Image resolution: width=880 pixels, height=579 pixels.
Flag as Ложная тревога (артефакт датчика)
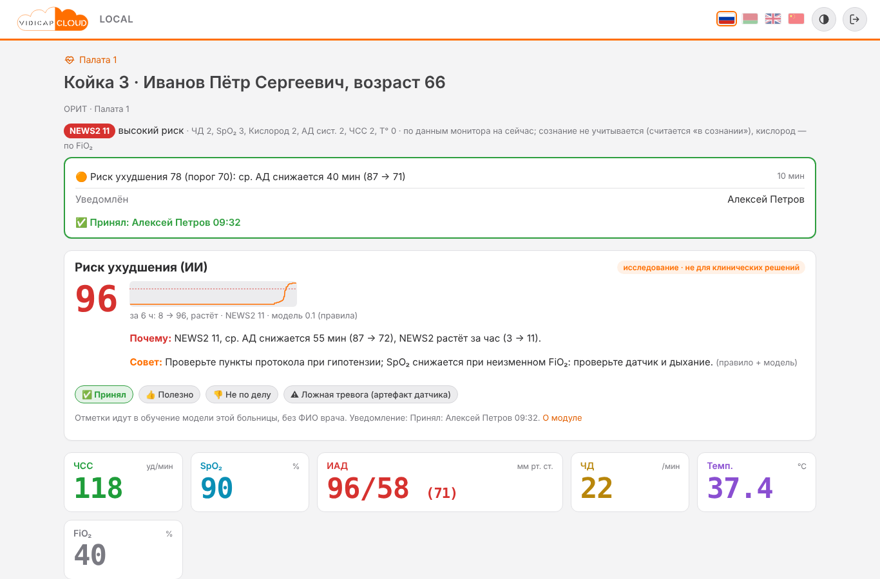click(x=371, y=394)
